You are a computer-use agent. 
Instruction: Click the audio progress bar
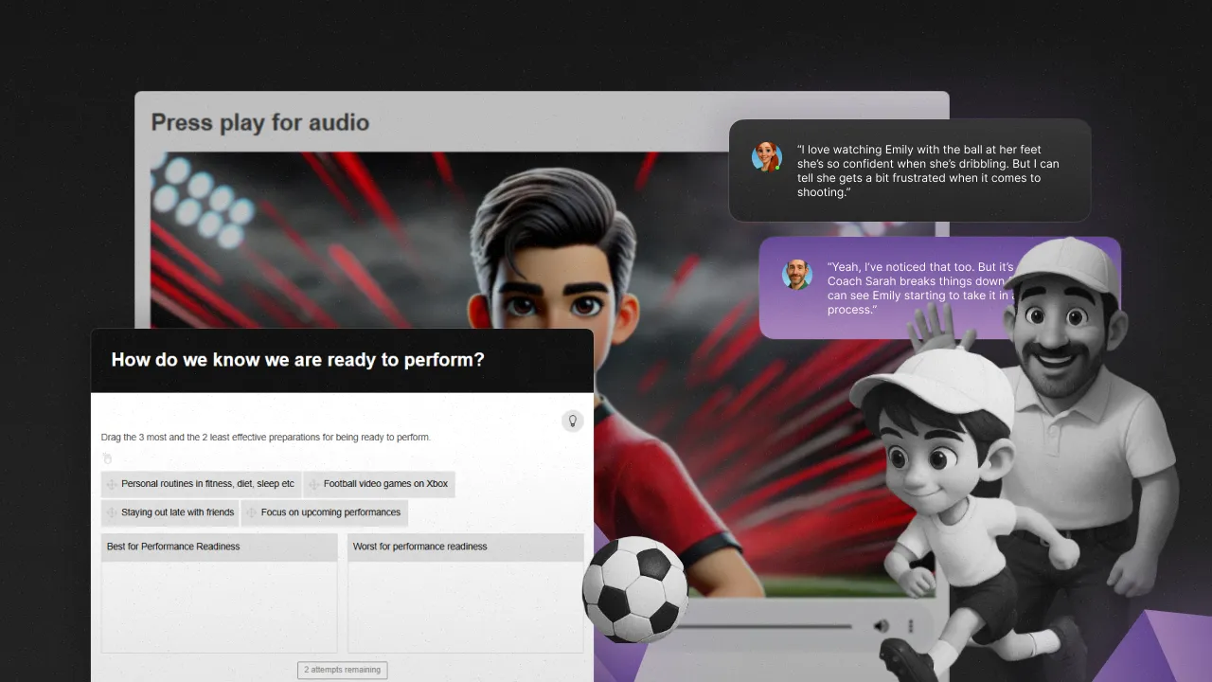(x=767, y=626)
